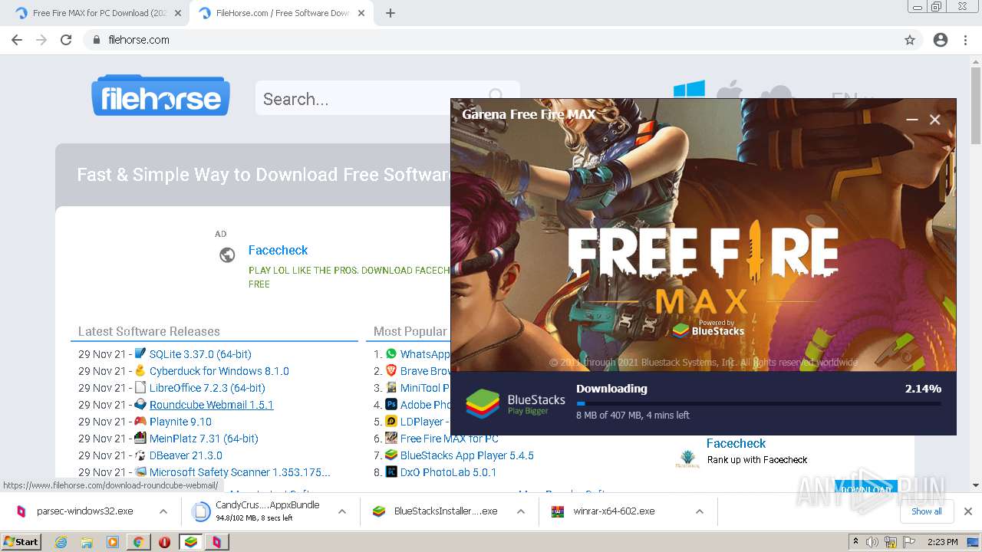Open SQLite 3.37.0 (64-bit) link

(x=200, y=354)
